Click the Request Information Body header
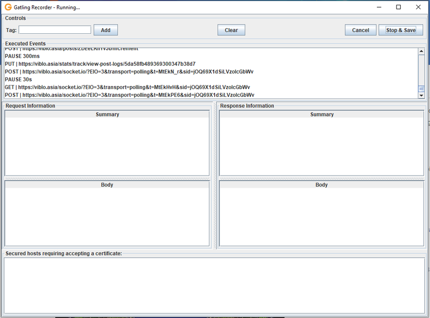This screenshot has width=430, height=318. point(107,185)
